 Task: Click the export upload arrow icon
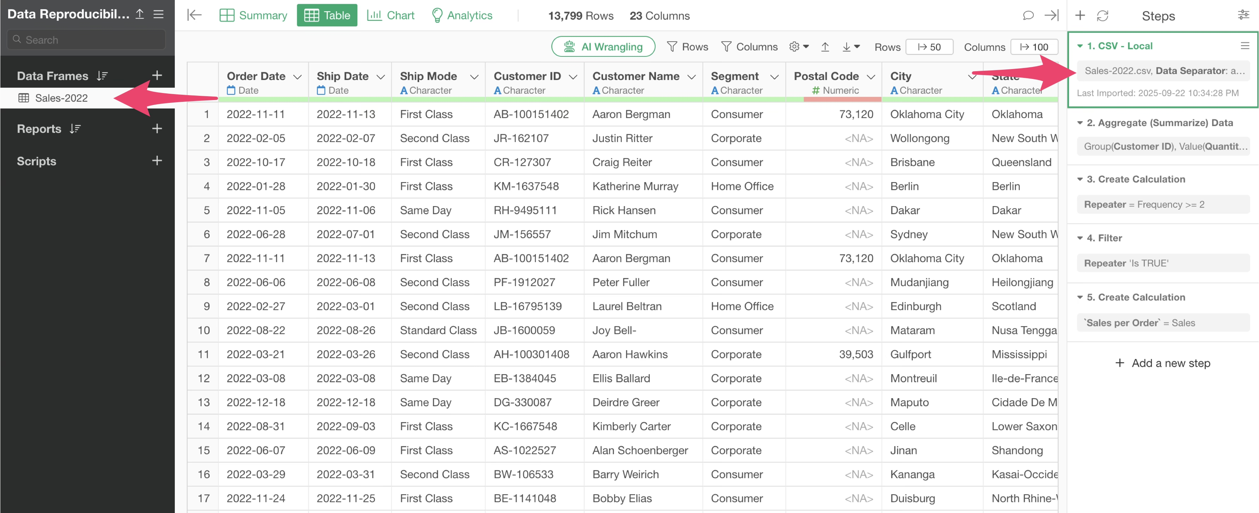(x=825, y=47)
